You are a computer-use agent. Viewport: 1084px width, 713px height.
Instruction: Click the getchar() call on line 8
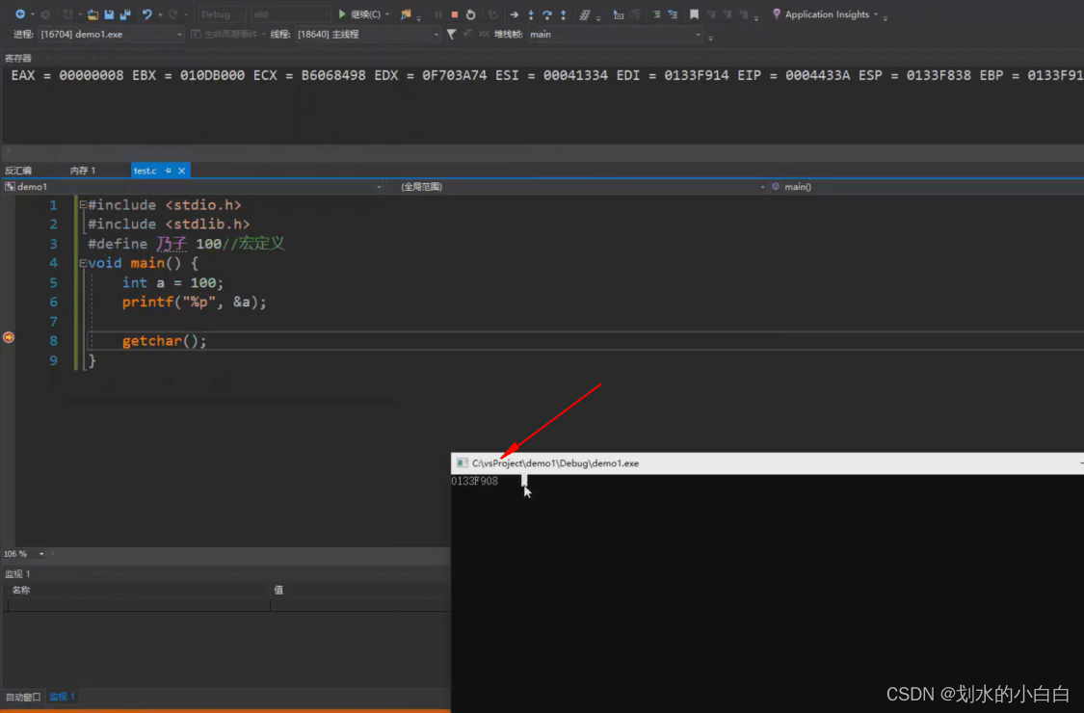[x=164, y=341]
